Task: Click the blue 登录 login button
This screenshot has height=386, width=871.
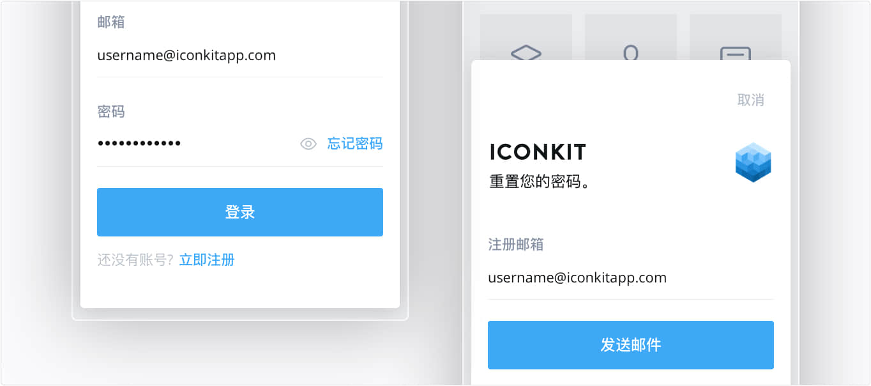Action: pyautogui.click(x=240, y=212)
